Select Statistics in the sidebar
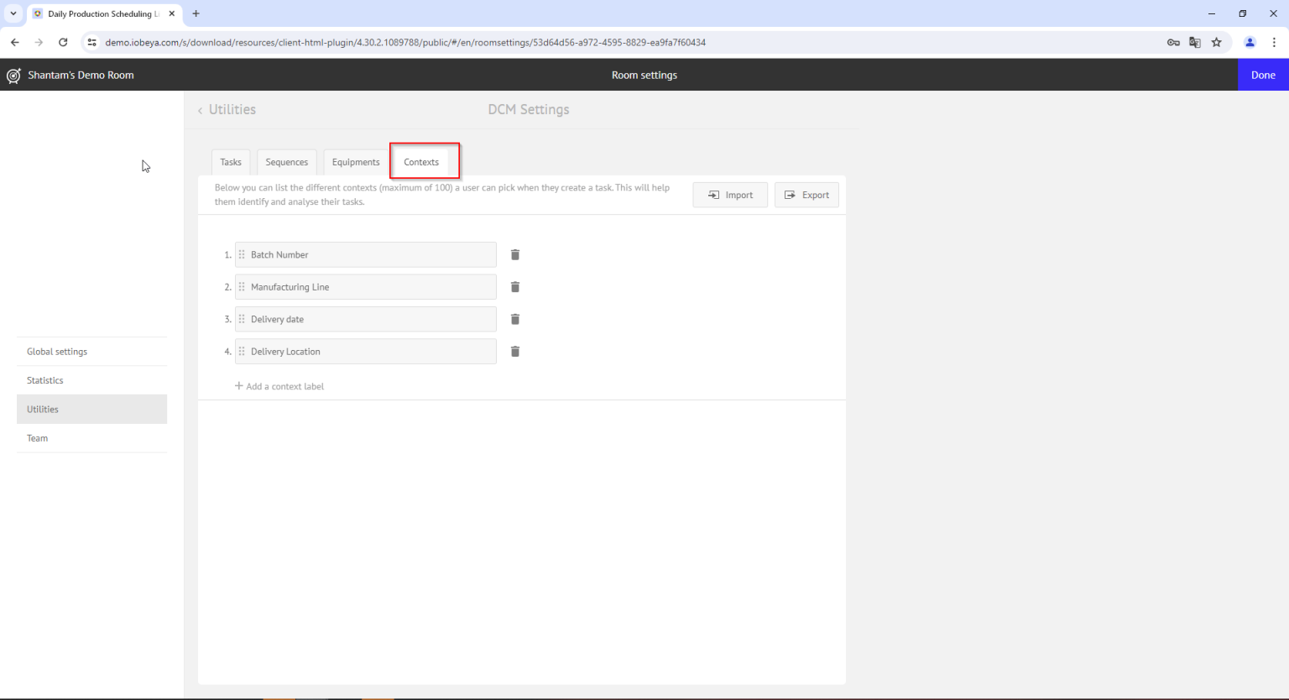1289x700 pixels. (44, 380)
